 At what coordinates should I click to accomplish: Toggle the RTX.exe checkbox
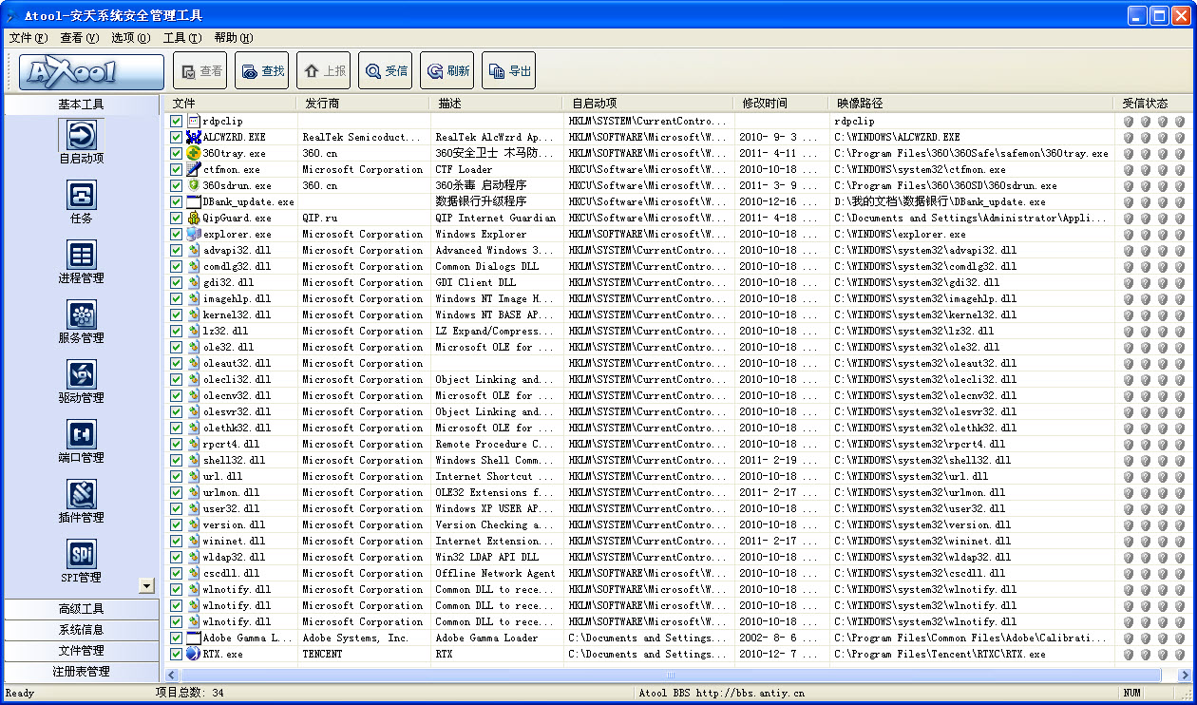pos(177,654)
